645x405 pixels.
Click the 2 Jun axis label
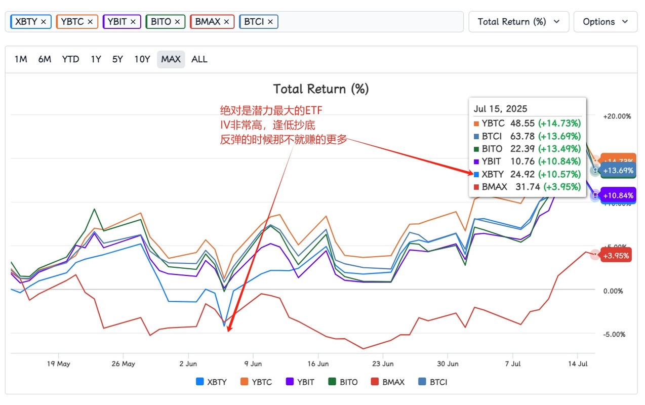pos(188,363)
